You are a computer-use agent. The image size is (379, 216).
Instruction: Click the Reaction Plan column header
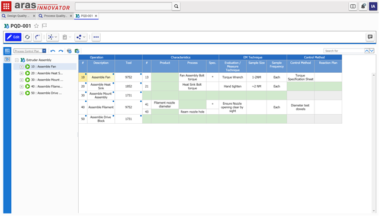tap(328, 66)
